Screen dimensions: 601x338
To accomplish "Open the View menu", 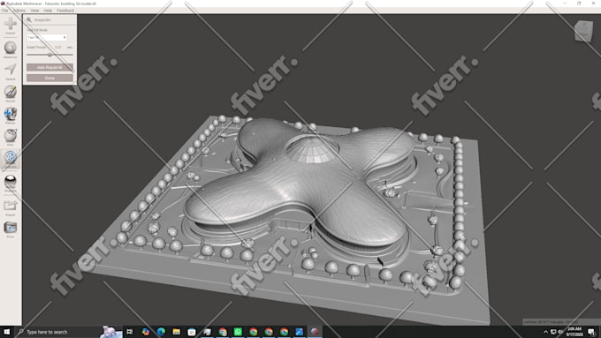I will (x=34, y=11).
